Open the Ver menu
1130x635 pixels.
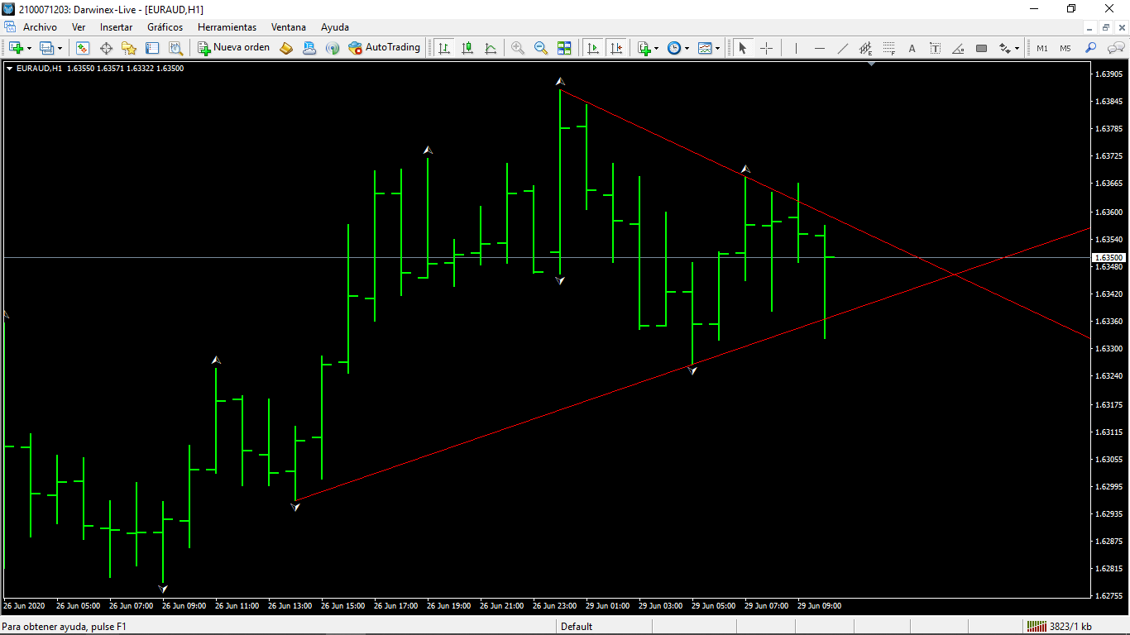click(79, 27)
